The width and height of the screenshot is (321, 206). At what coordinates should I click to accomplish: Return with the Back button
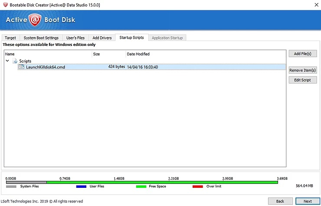coord(280,201)
